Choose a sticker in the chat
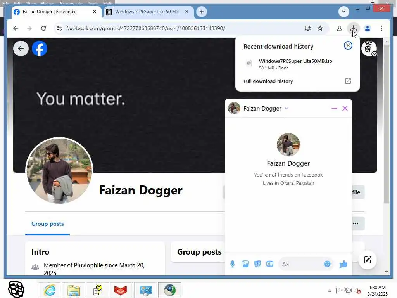This screenshot has height=298, width=397. pyautogui.click(x=257, y=264)
